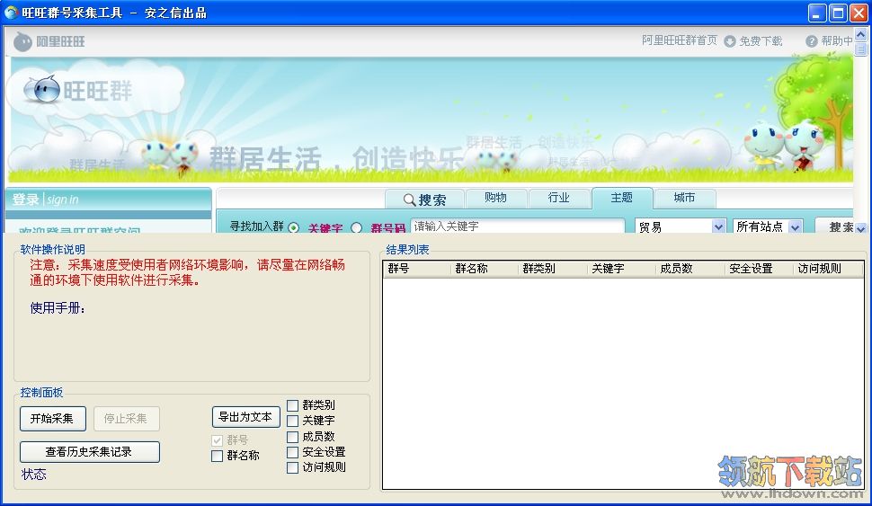Image resolution: width=872 pixels, height=506 pixels.
Task: Open 查看历史采集记录
Action: pos(90,452)
